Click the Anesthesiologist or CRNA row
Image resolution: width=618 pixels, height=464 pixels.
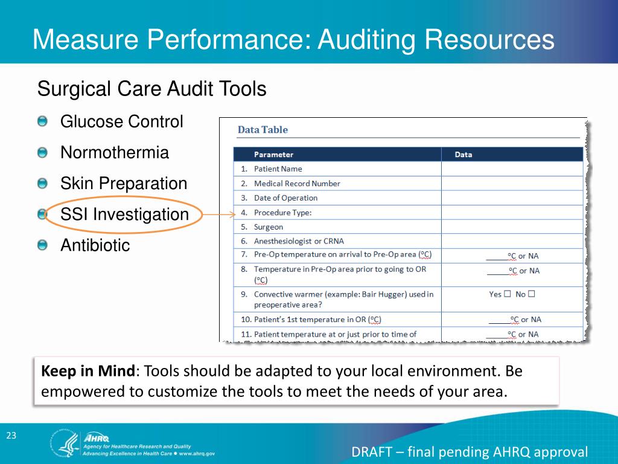point(409,241)
